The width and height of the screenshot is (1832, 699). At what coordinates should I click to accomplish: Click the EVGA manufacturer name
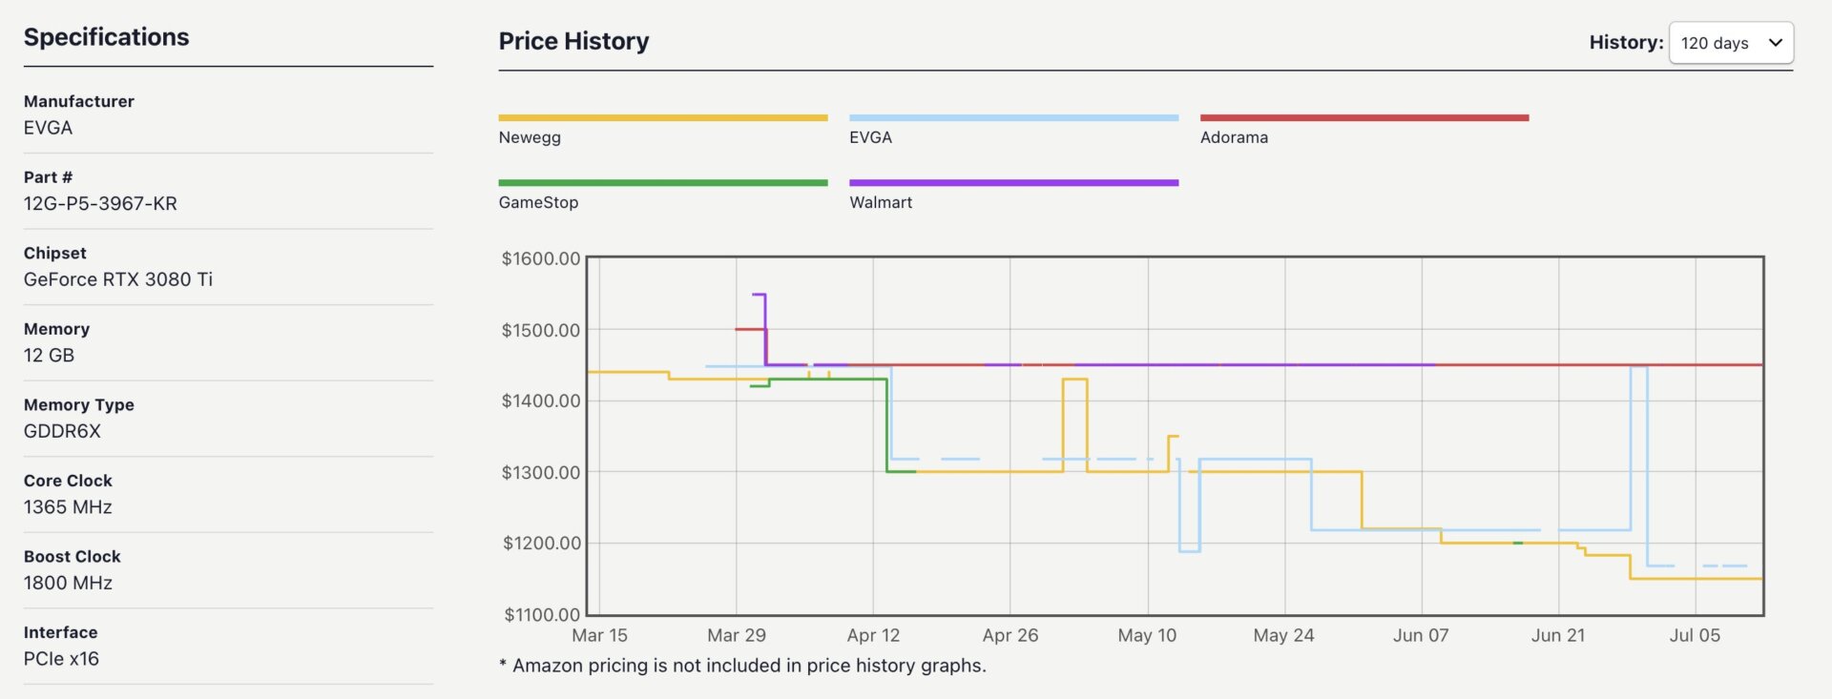click(x=49, y=127)
